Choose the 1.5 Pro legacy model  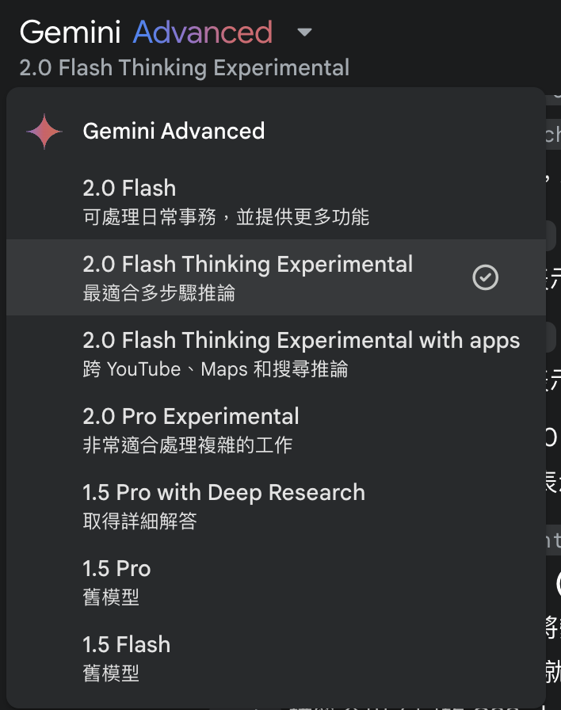[x=116, y=569]
